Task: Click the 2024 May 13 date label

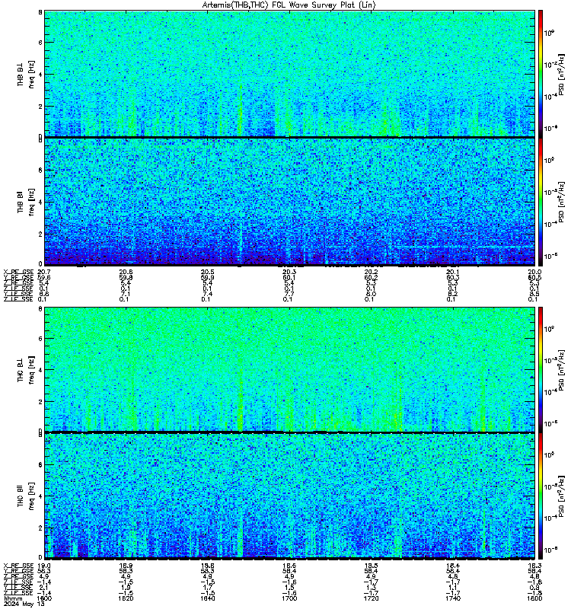Action: [x=24, y=604]
